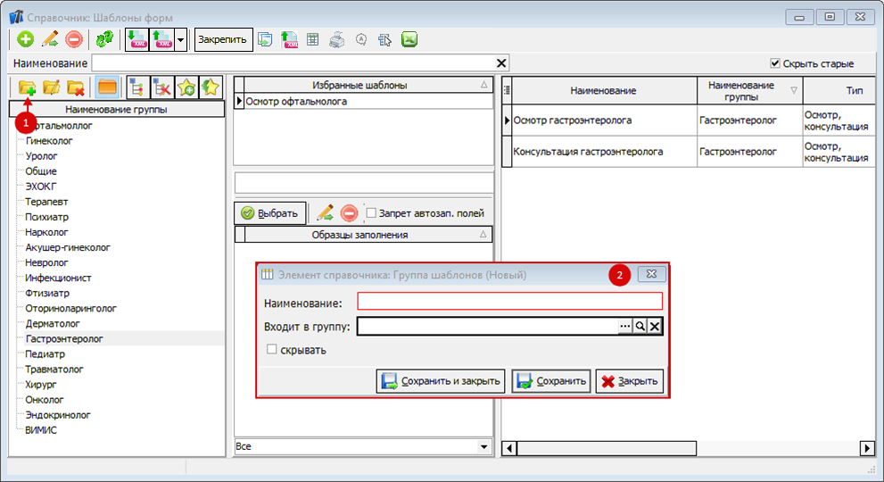Click right arrow of horizontal scrollbar
This screenshot has width=884, height=482.
click(x=866, y=448)
